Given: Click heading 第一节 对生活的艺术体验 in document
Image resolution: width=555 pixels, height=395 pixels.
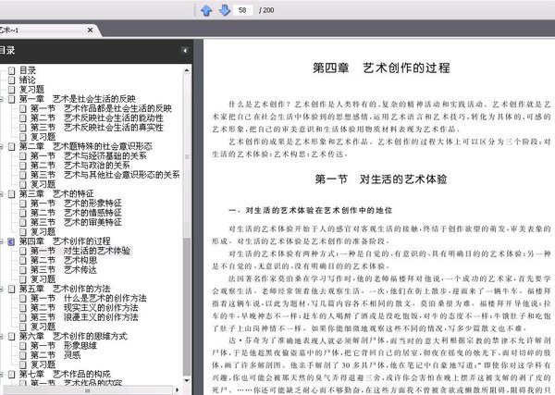Looking at the screenshot, I should (381, 179).
